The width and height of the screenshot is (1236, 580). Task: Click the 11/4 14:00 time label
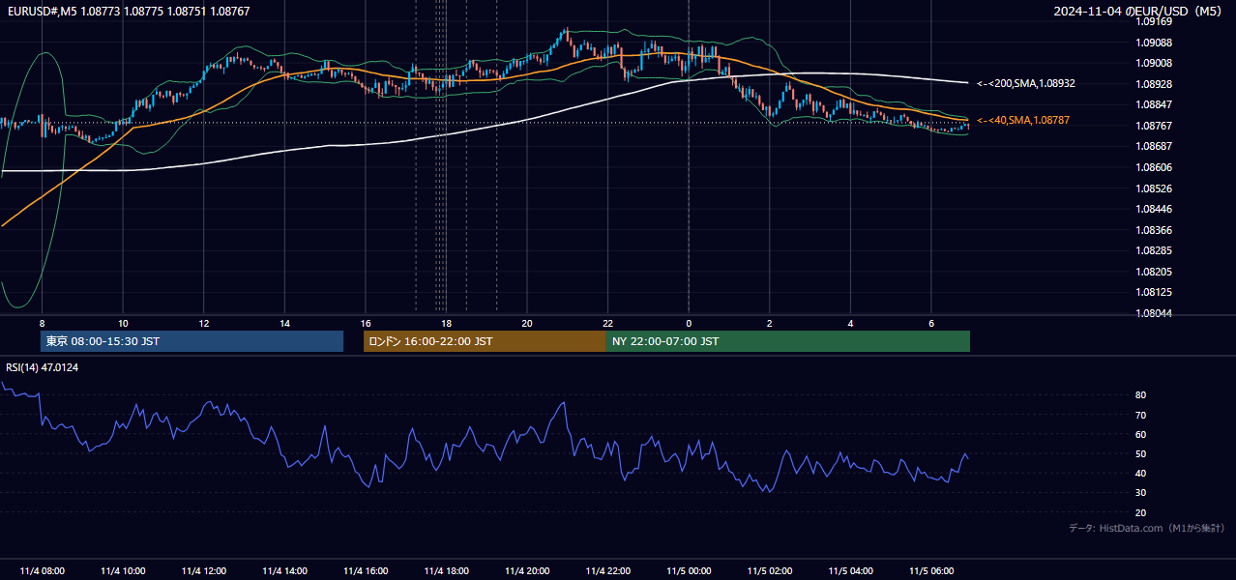click(x=284, y=570)
